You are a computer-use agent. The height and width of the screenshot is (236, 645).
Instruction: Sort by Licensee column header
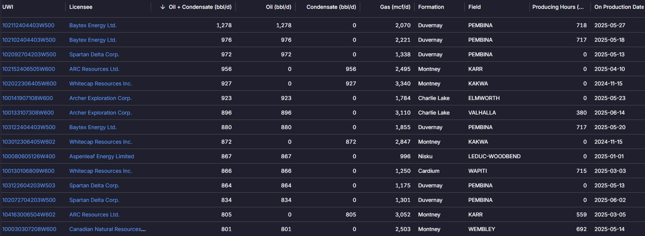(81, 7)
